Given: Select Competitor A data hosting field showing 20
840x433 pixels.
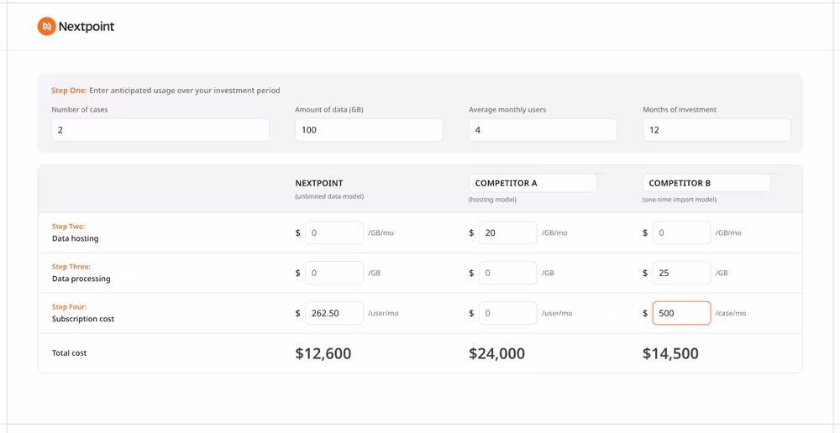Looking at the screenshot, I should click(508, 232).
